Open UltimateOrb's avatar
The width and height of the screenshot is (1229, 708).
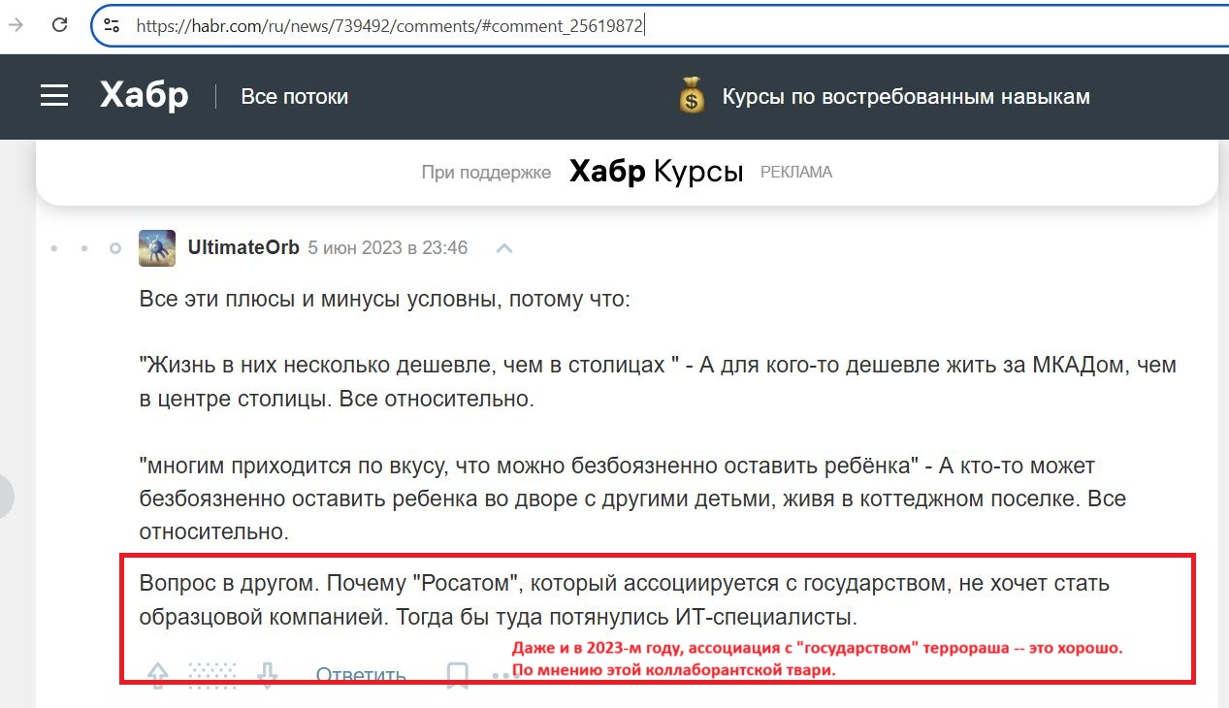(x=157, y=248)
